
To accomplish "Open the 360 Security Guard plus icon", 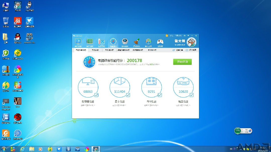I will pyautogui.click(x=18, y=55).
